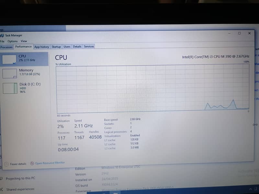
Task: Select the CPU performance entry
Action: 24,59
